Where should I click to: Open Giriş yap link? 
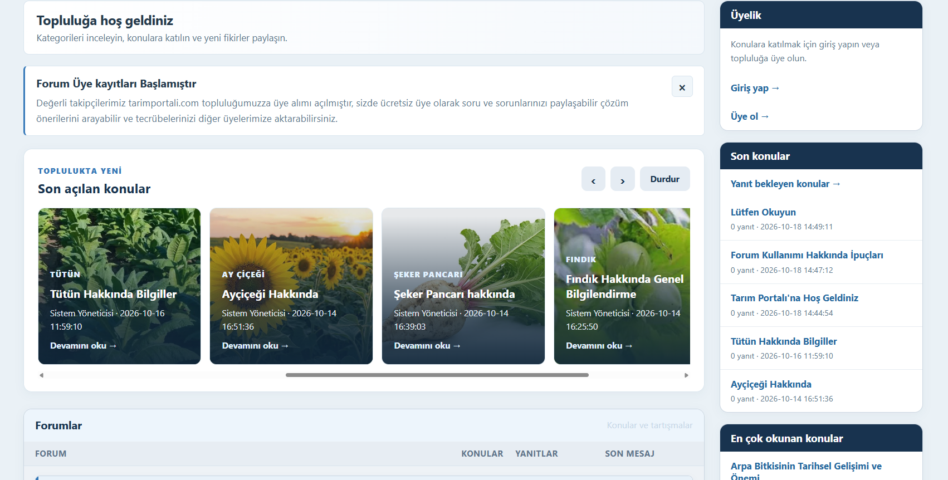pos(755,88)
